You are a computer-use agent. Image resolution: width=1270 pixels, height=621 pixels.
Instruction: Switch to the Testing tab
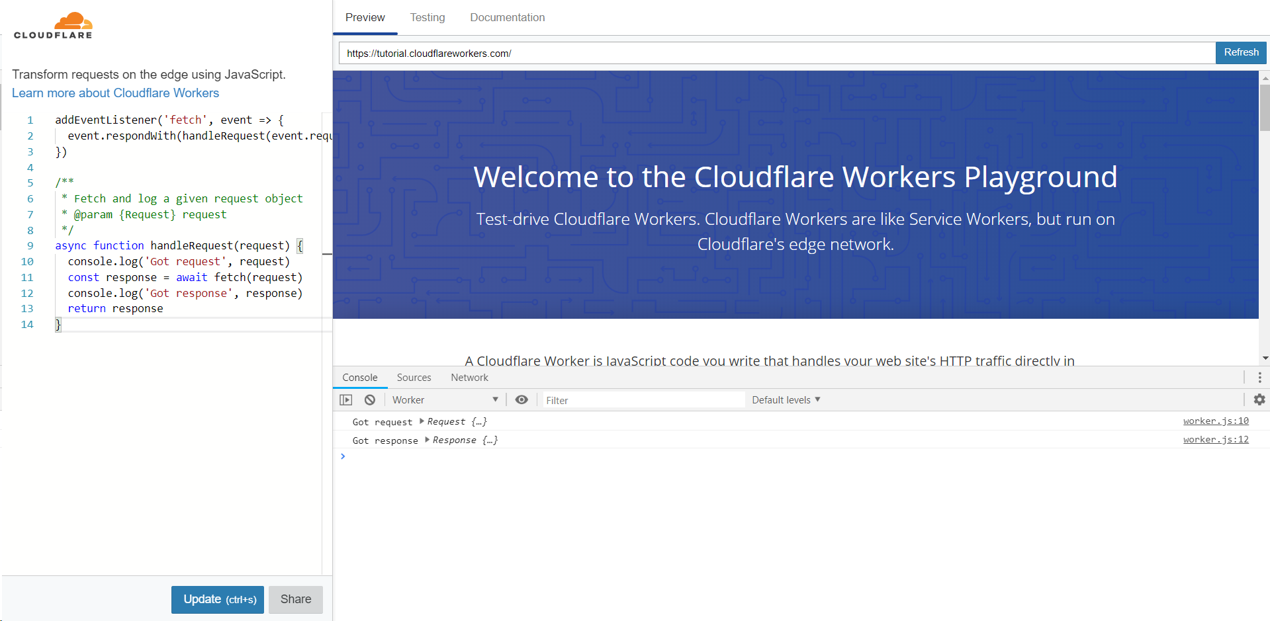[428, 17]
